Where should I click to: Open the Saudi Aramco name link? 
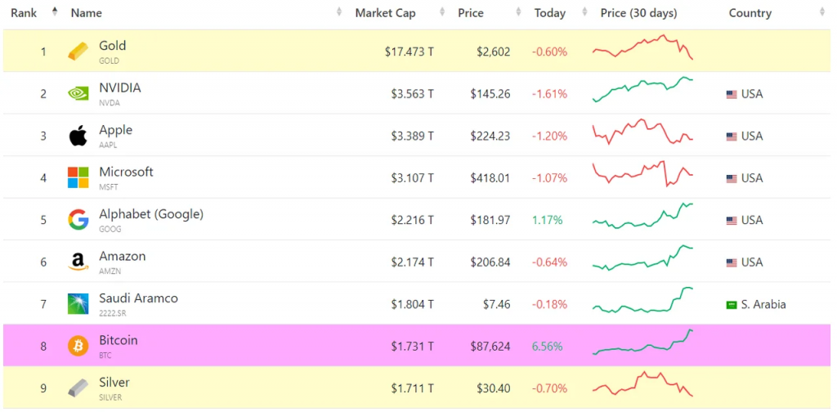(x=138, y=298)
